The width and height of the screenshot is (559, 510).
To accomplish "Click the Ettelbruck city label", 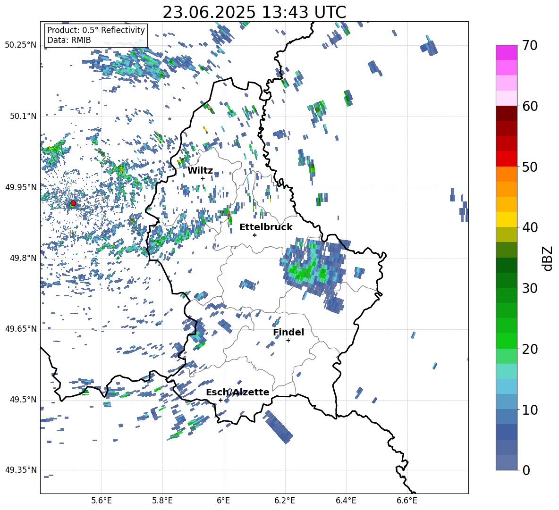I will (x=266, y=227).
